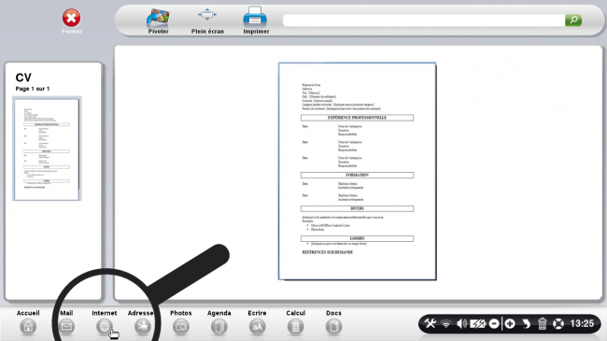
Task: Click the Pivoter rotate icon
Action: (x=158, y=18)
